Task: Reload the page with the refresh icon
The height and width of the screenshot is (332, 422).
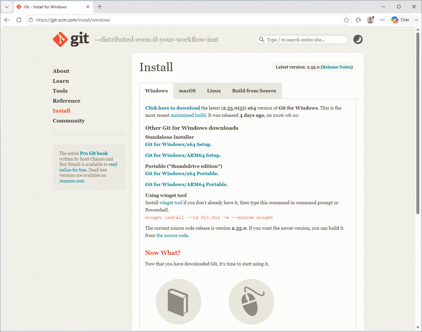Action: click(19, 20)
